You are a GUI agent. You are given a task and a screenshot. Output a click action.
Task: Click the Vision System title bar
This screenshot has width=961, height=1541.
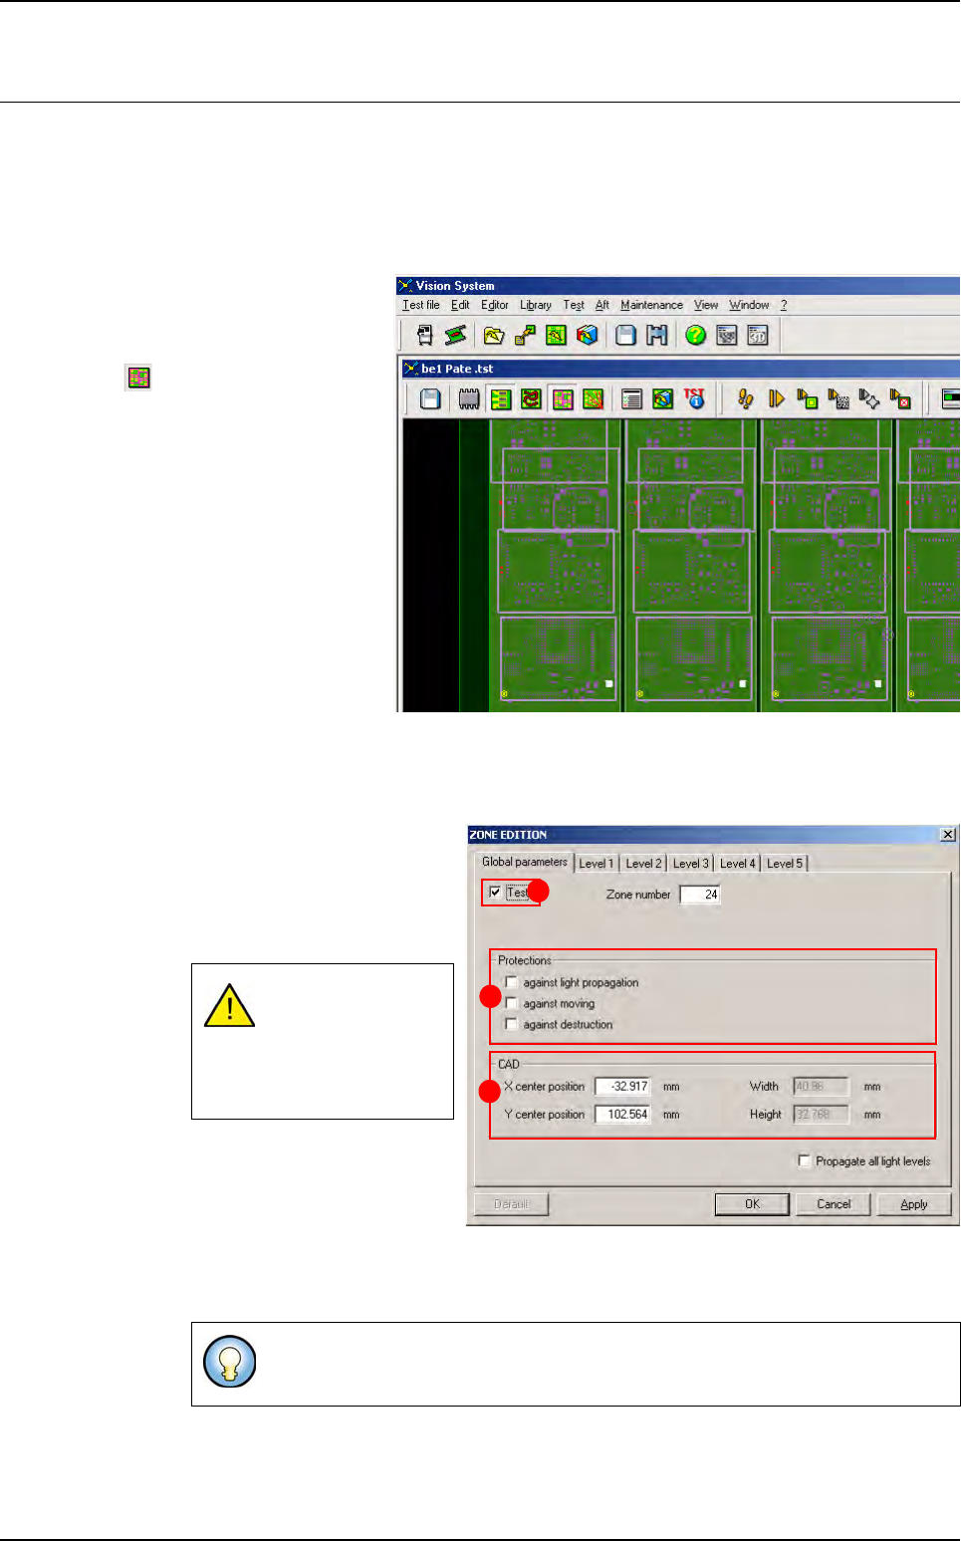[678, 286]
